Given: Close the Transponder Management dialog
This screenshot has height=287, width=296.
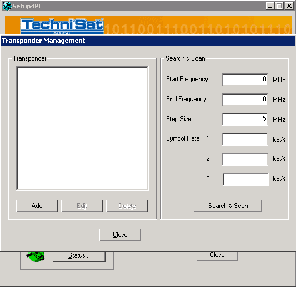Looking at the screenshot, I should (120, 235).
